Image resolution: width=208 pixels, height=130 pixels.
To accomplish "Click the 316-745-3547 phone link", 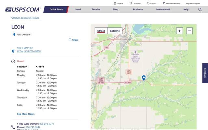I will [x=33, y=127].
